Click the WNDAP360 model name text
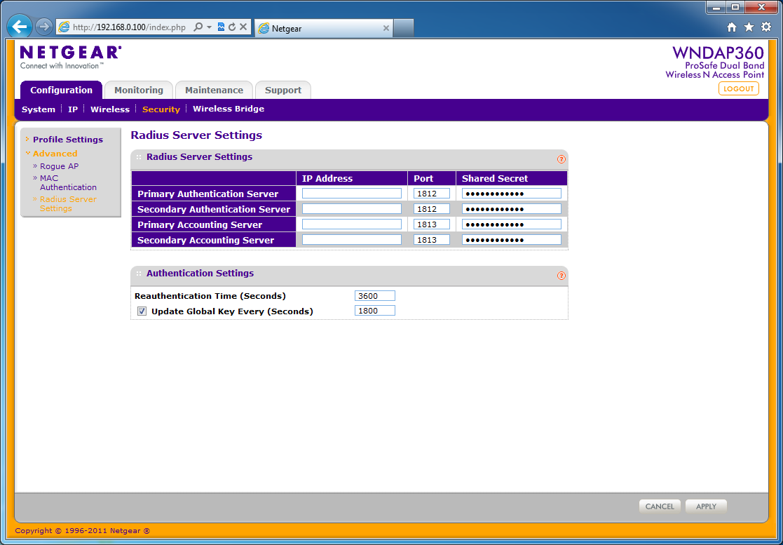 click(x=718, y=53)
